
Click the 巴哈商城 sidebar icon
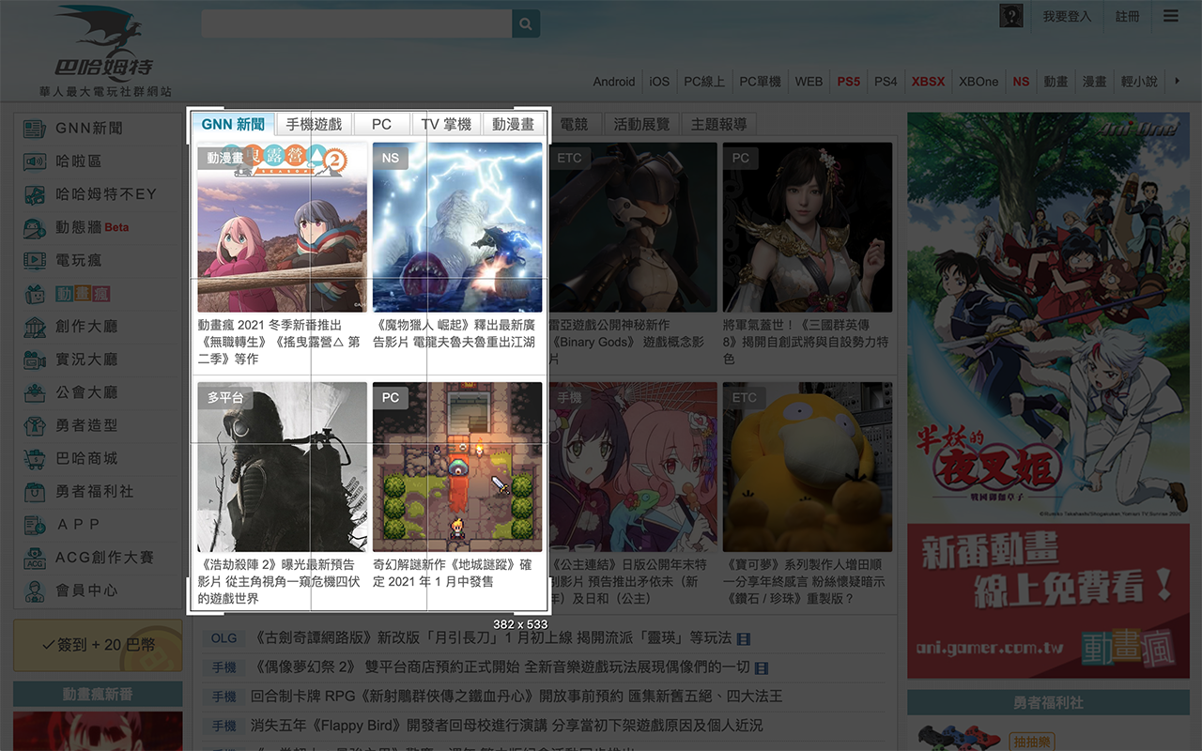tap(35, 458)
